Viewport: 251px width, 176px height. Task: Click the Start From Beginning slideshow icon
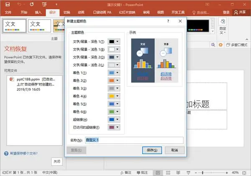44,5
